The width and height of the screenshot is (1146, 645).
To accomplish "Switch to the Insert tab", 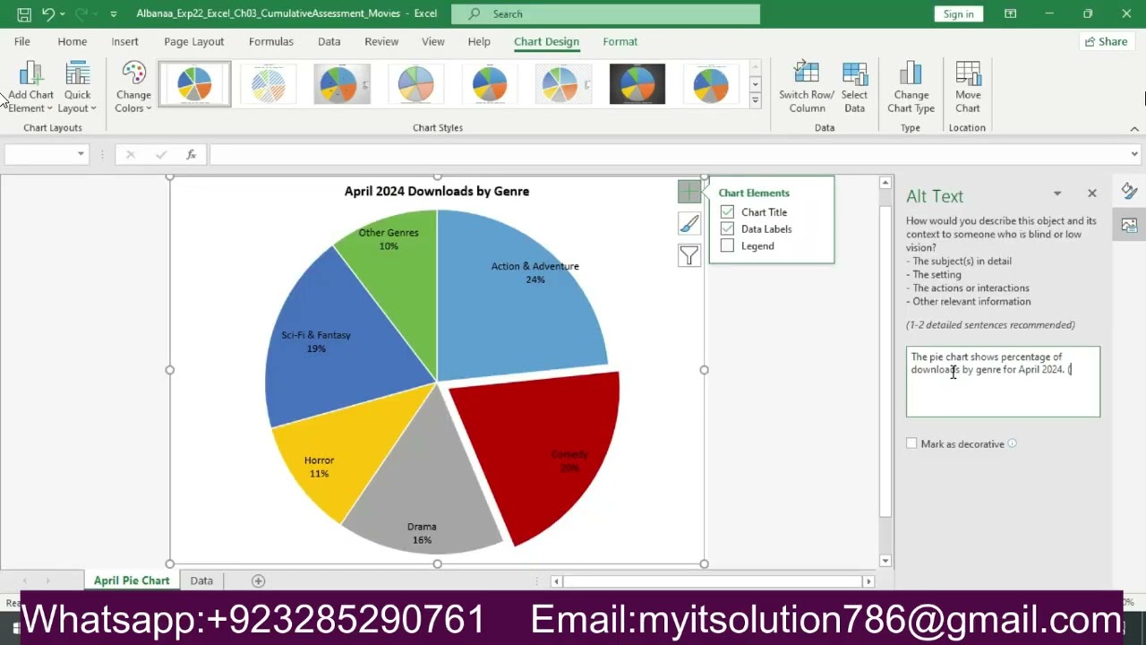I will 124,41.
